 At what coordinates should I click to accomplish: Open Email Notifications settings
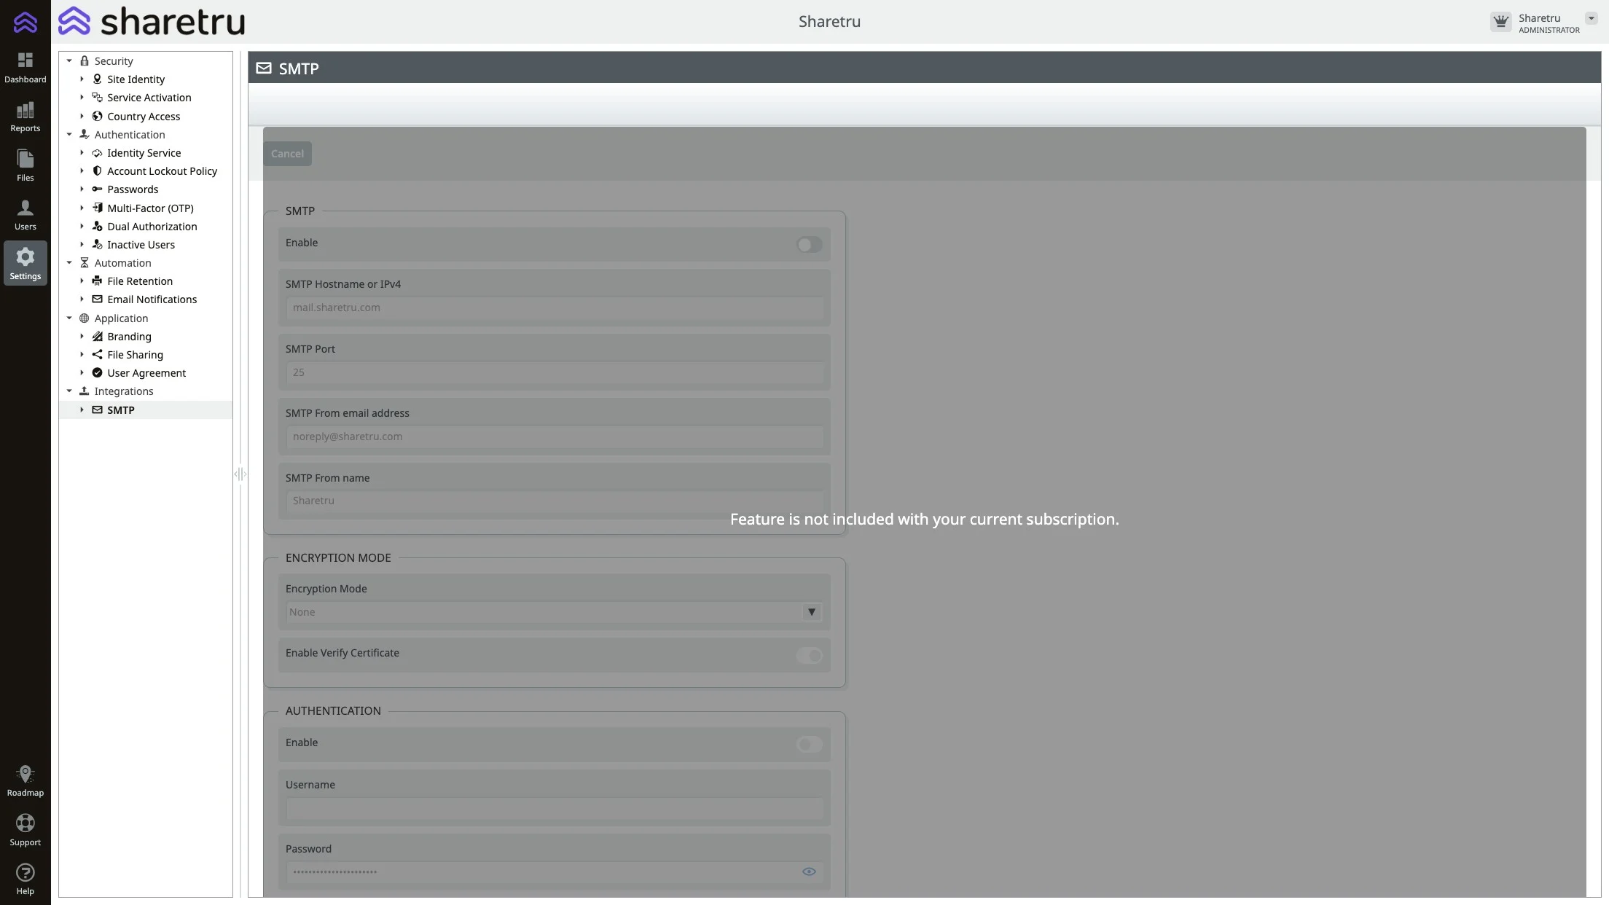152,299
